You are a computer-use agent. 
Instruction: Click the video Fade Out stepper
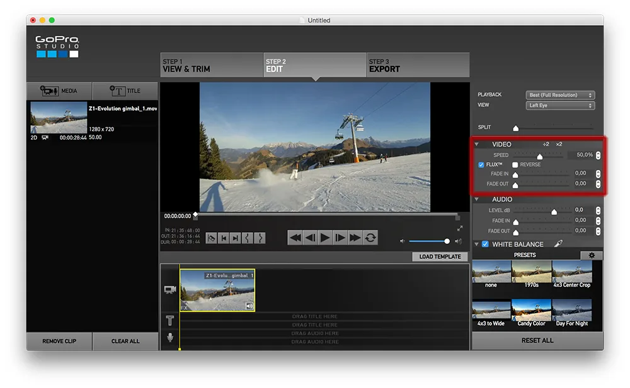click(x=598, y=184)
